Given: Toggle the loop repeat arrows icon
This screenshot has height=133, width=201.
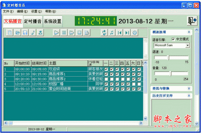Looking at the screenshot, I should [104, 33].
